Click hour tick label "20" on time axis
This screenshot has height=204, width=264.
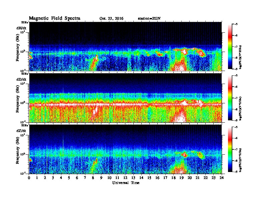coord(190,178)
